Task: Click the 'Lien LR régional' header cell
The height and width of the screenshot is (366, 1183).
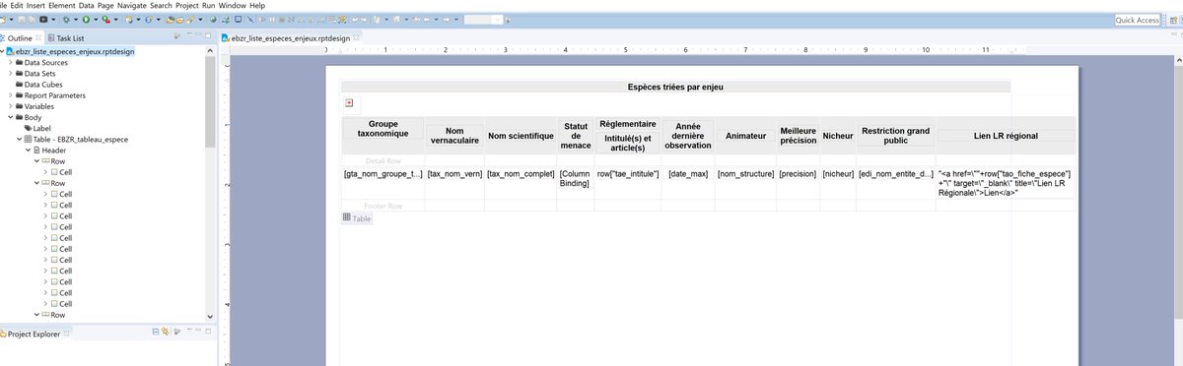Action: click(1007, 135)
